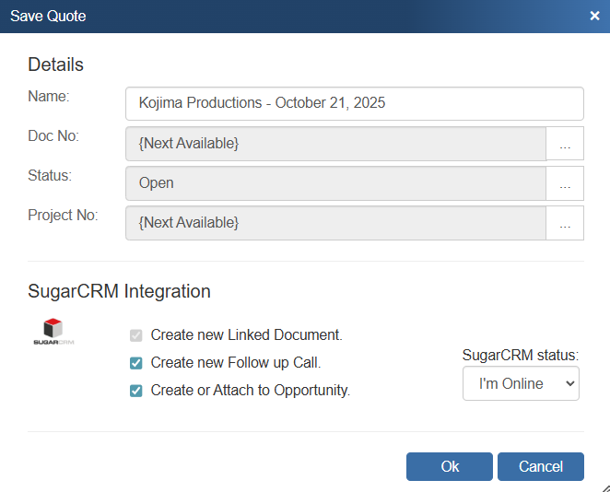Toggle the Create new Linked Document checkbox
The height and width of the screenshot is (492, 610).
(x=136, y=335)
